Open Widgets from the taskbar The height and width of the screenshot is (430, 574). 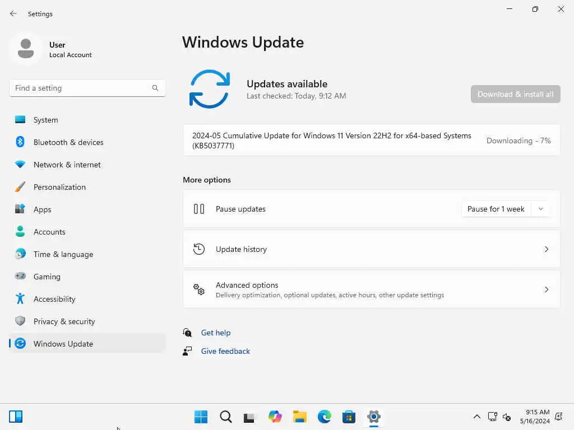click(x=16, y=417)
